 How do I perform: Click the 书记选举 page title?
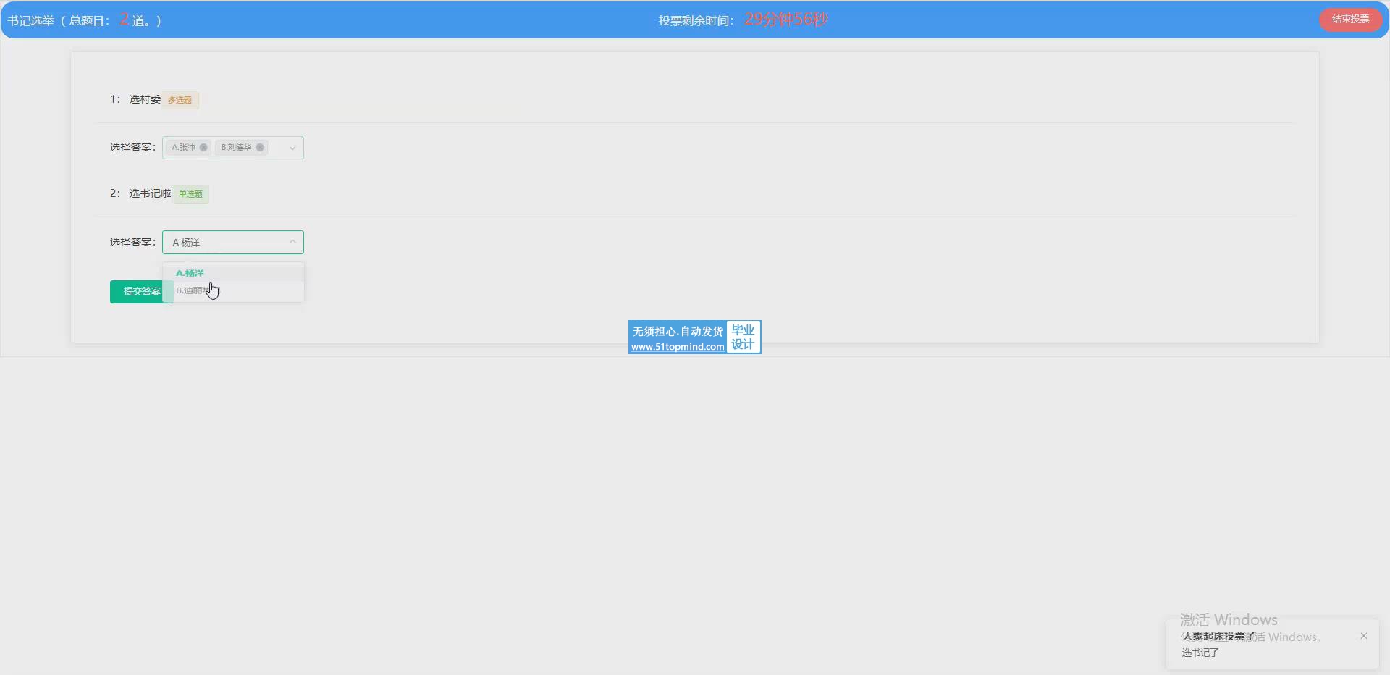point(30,20)
